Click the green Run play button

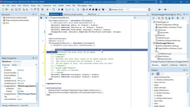47,10
